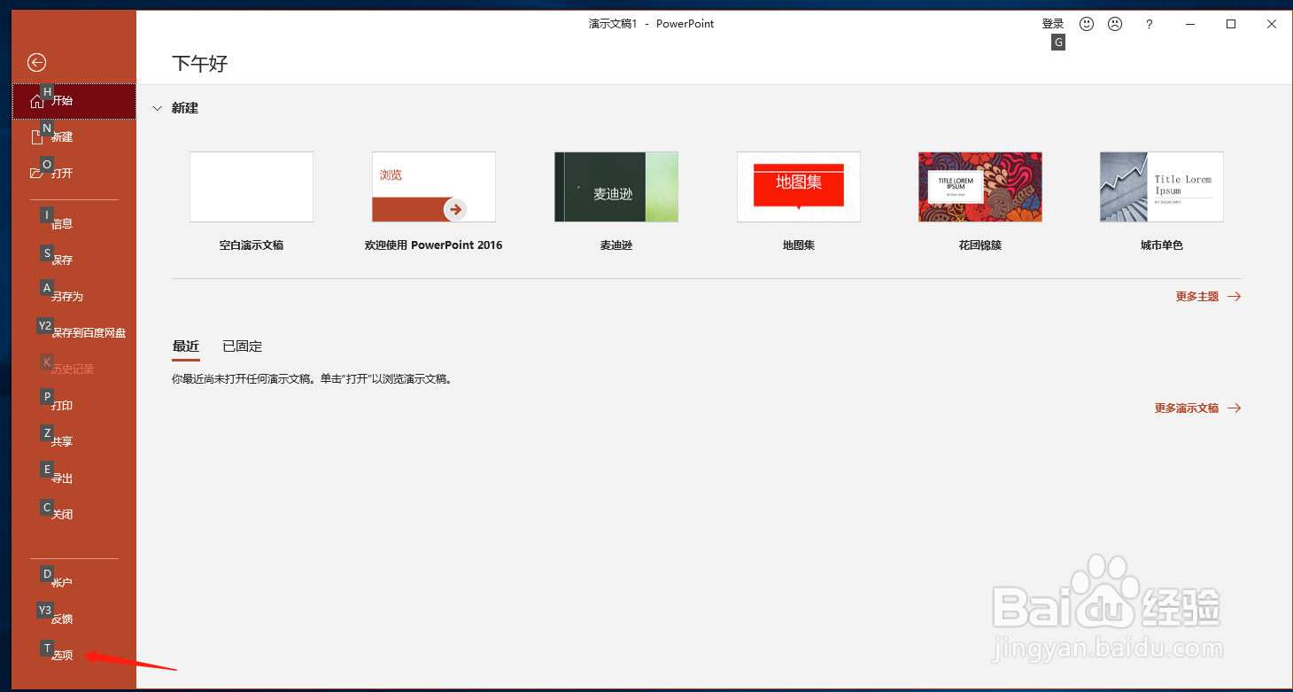The image size is (1293, 692).
Task: Open the 打印 page
Action: click(x=74, y=406)
